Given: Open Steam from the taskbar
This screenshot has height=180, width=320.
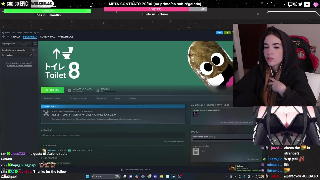Looking at the screenshot, I should pyautogui.click(x=173, y=177).
